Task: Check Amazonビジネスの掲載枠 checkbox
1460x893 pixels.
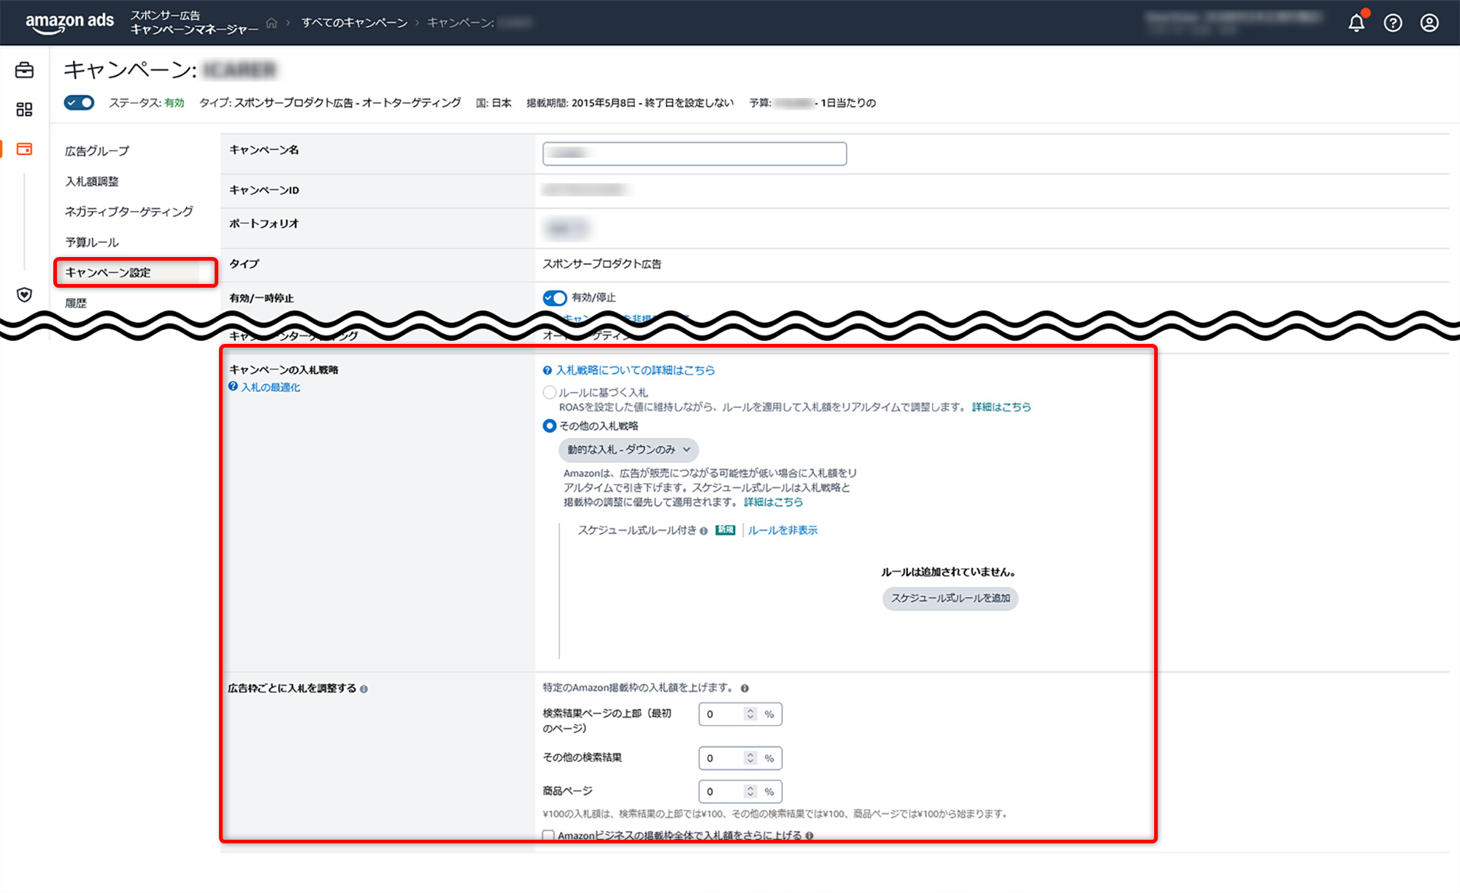Action: coord(548,835)
